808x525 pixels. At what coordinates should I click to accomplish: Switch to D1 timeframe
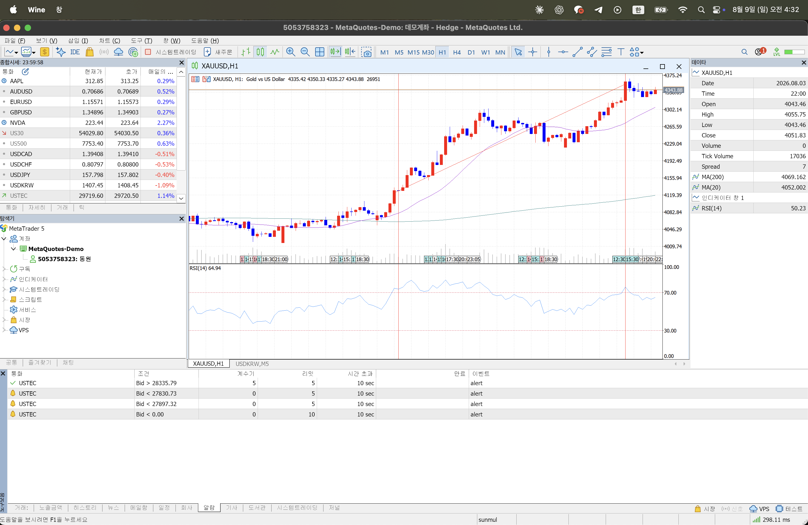click(471, 52)
